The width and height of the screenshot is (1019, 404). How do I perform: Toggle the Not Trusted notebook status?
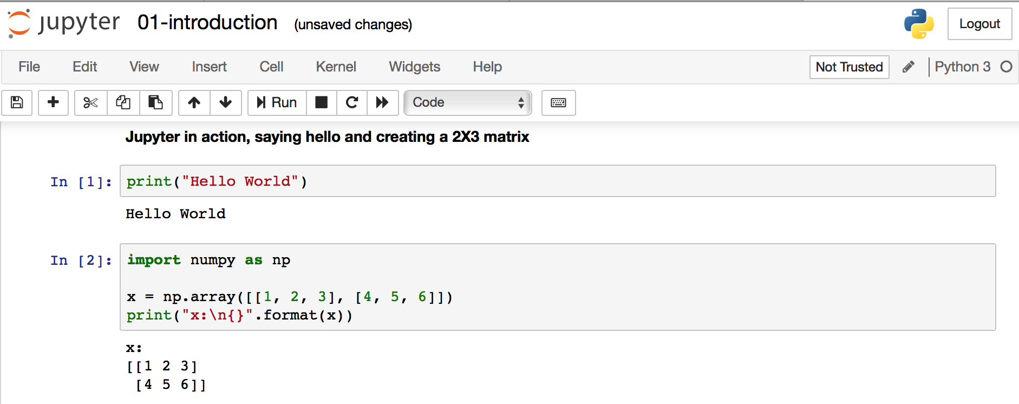(848, 67)
